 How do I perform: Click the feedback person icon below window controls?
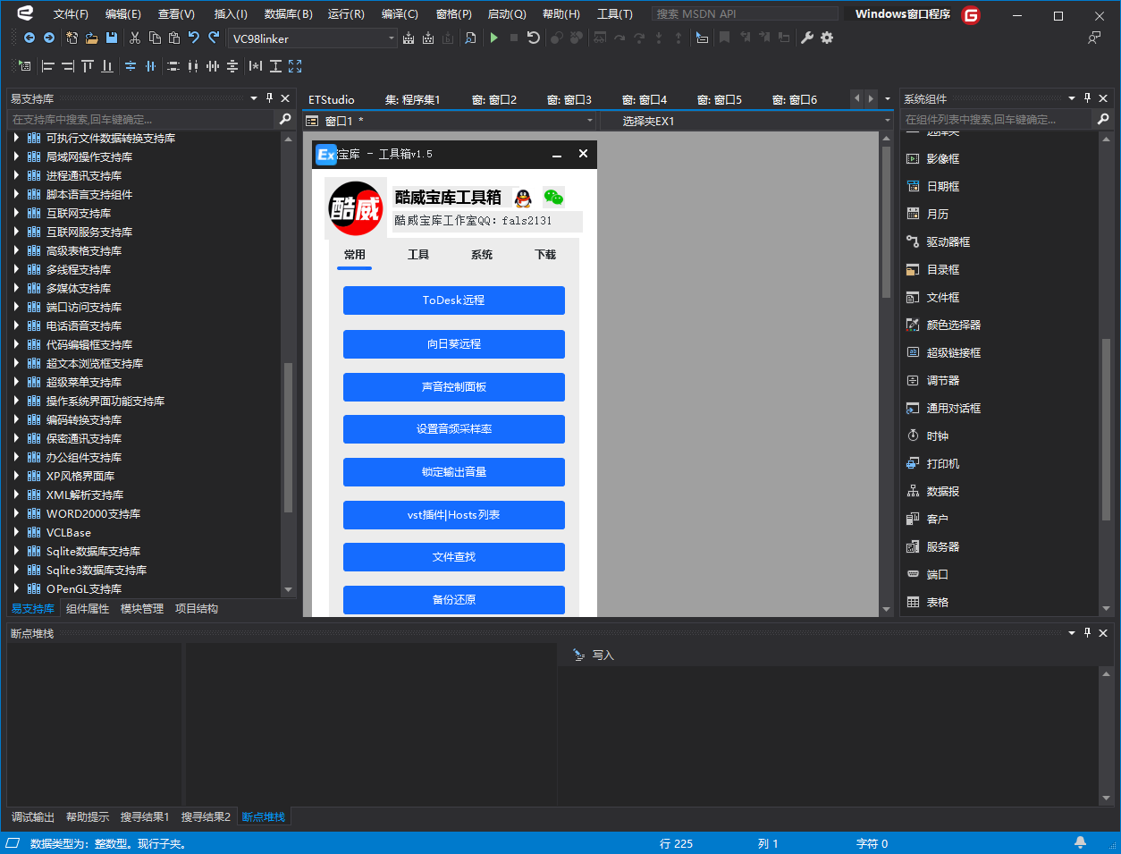(1094, 38)
